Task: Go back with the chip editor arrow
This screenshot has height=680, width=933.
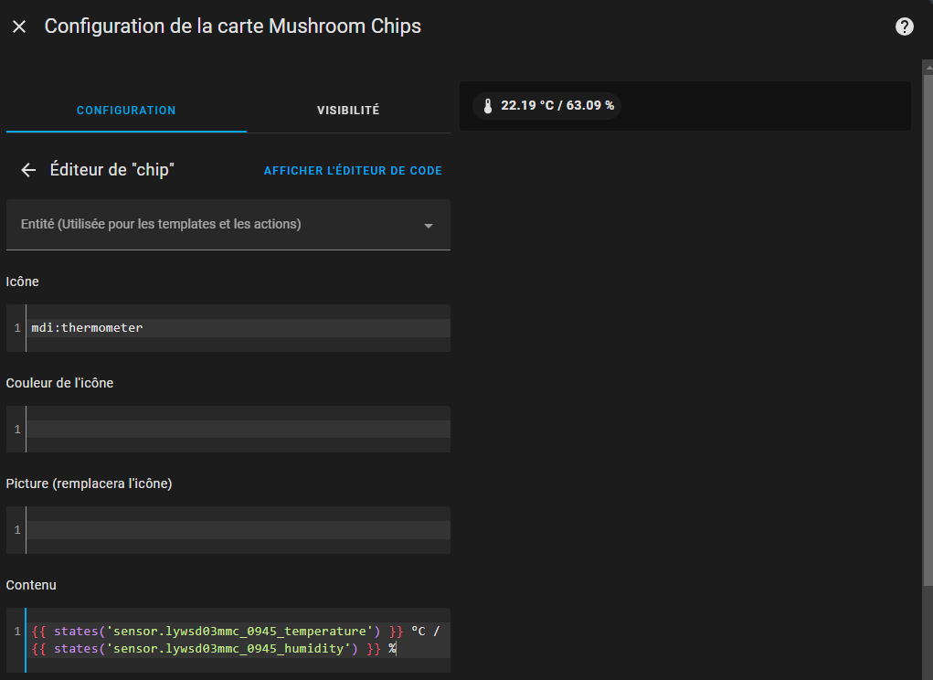Action: click(x=28, y=170)
